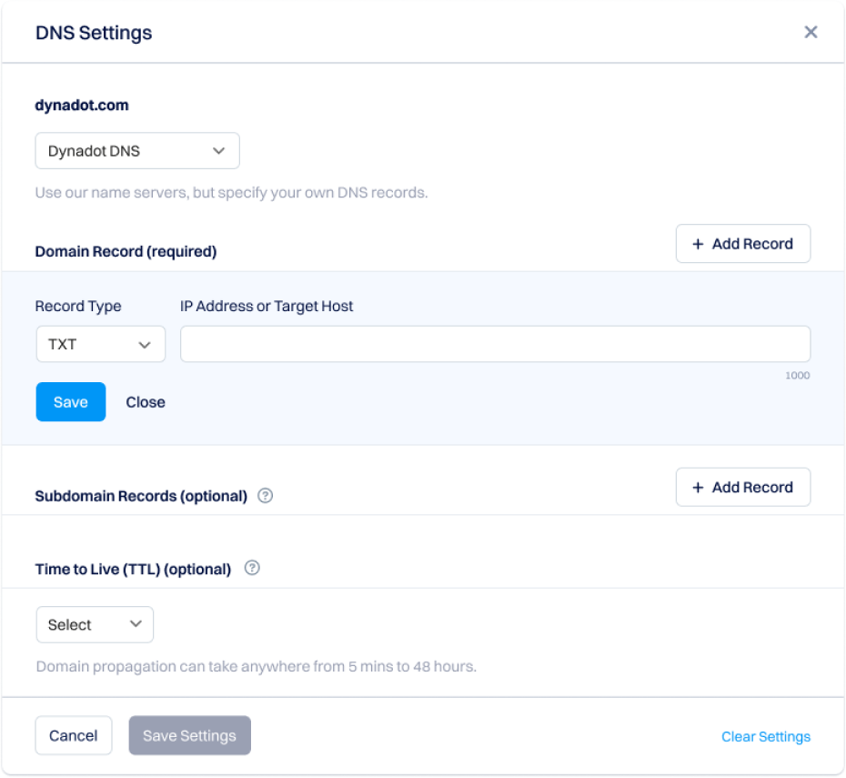Click the plus icon in the Domain Record Add Record button

point(698,244)
